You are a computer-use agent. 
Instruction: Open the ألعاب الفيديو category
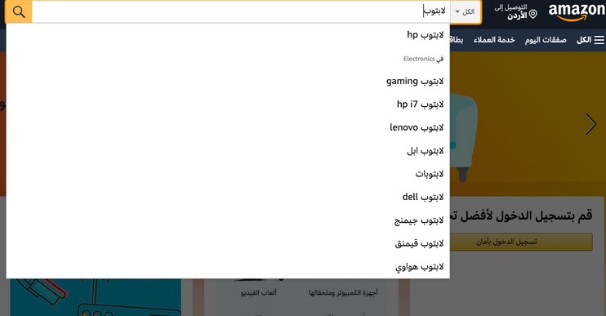click(x=259, y=293)
